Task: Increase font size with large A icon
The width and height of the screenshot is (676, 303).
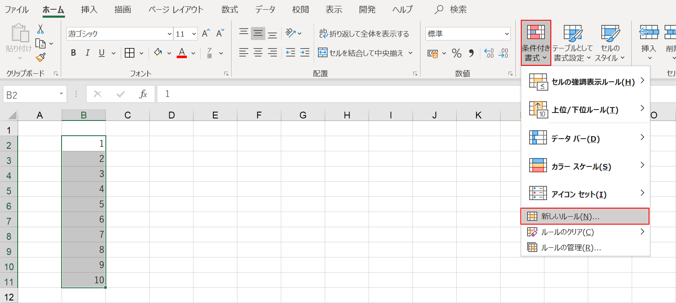Action: pyautogui.click(x=206, y=34)
